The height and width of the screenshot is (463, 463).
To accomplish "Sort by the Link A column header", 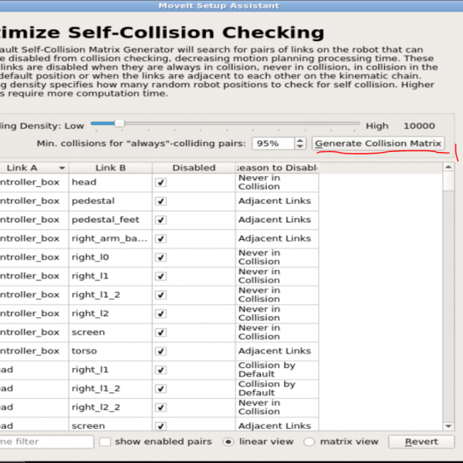I will pos(34,167).
